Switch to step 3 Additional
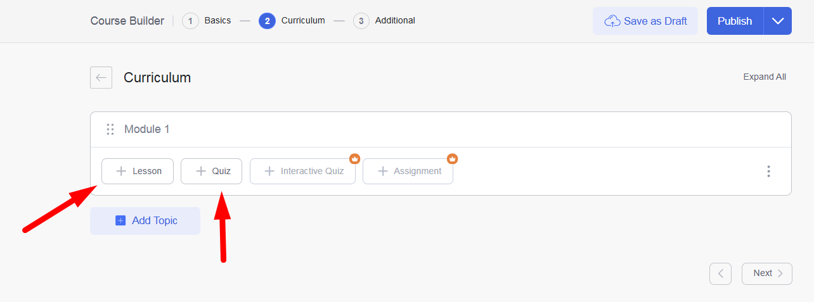This screenshot has height=302, width=814. 385,21
